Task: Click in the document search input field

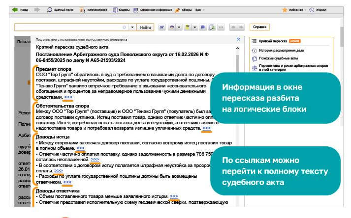Action: pos(69,27)
